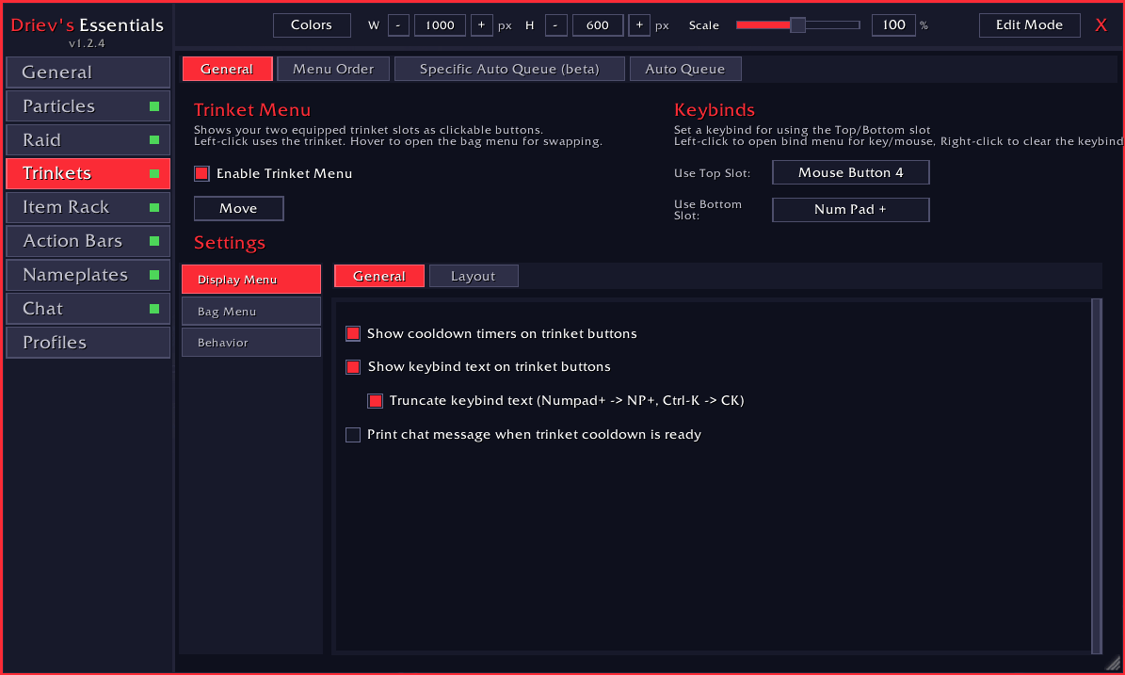1125x675 pixels.
Task: Increase the window height with plus
Action: 639,25
